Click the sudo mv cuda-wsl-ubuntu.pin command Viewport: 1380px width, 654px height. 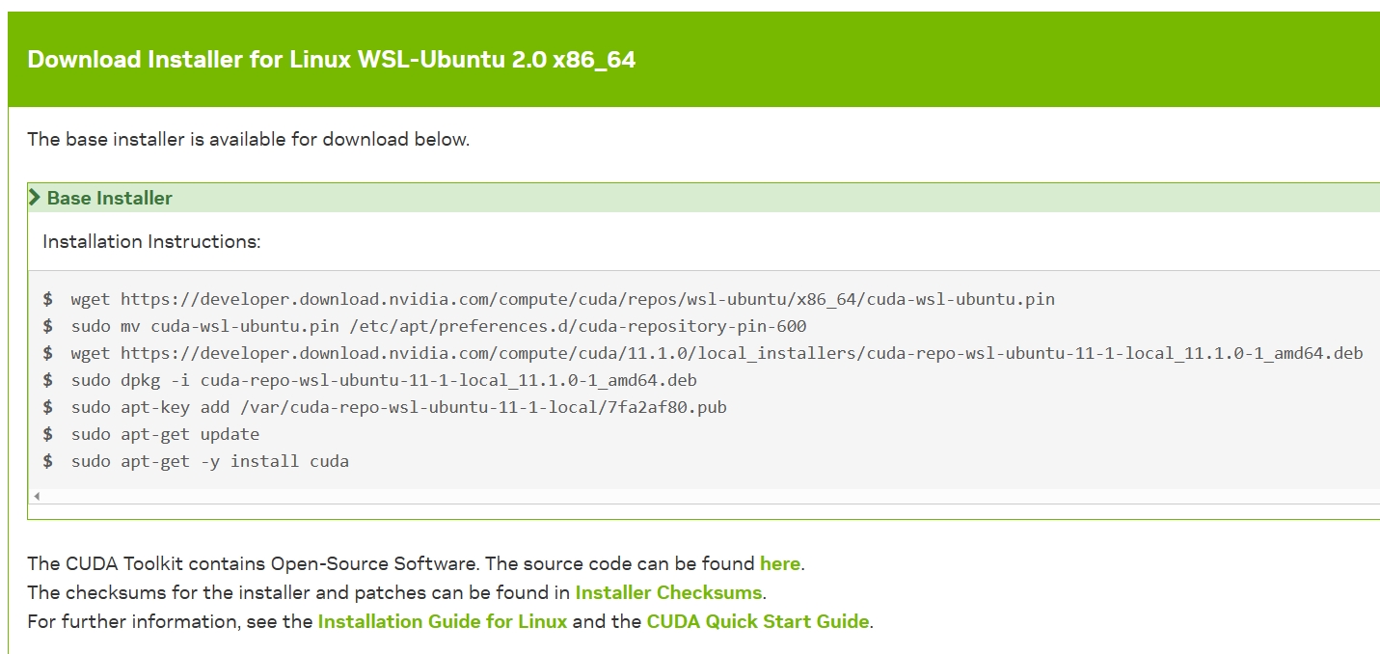click(x=438, y=326)
